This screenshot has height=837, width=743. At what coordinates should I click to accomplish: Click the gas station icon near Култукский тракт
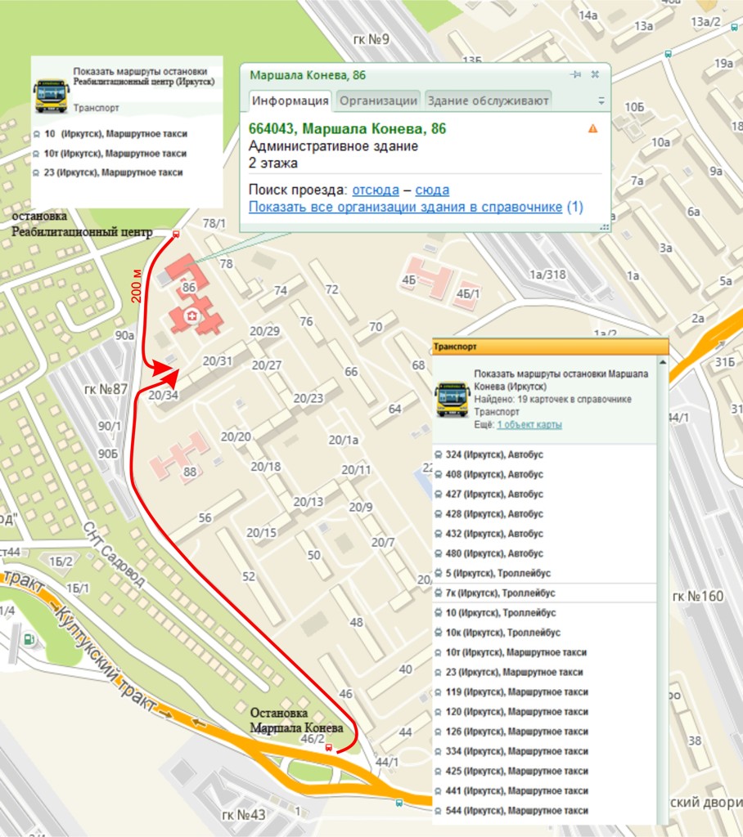(30, 638)
